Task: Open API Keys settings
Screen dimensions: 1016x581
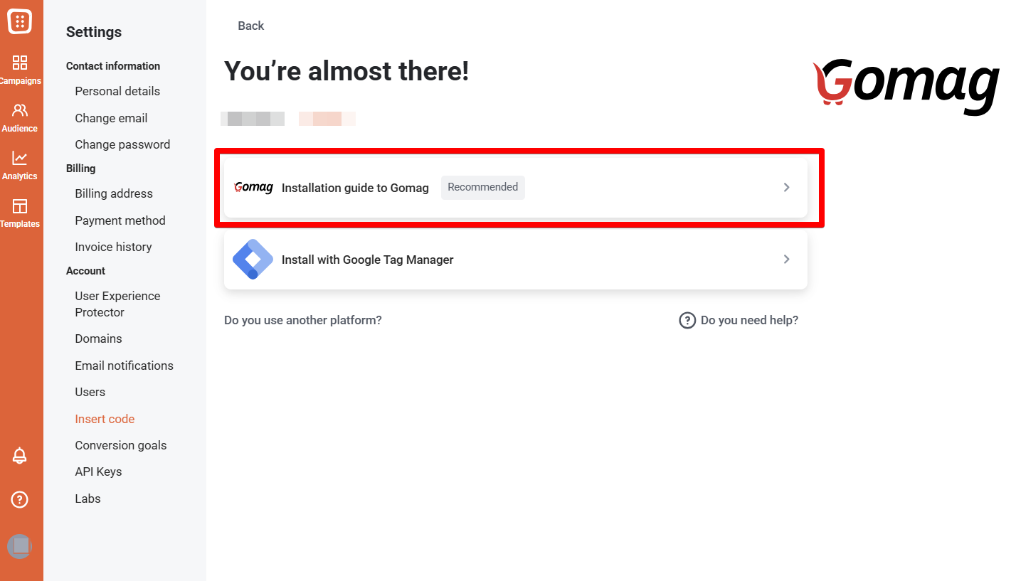Action: tap(98, 471)
